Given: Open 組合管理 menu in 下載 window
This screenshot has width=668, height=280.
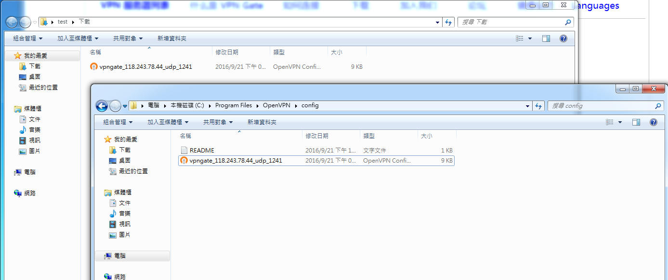Looking at the screenshot, I should click(27, 38).
